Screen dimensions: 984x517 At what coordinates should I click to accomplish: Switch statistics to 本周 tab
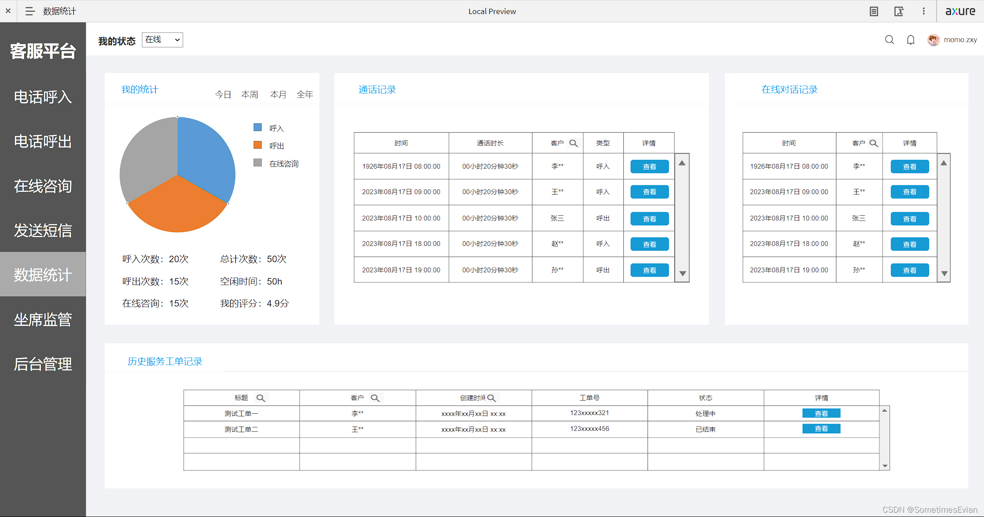coord(250,94)
